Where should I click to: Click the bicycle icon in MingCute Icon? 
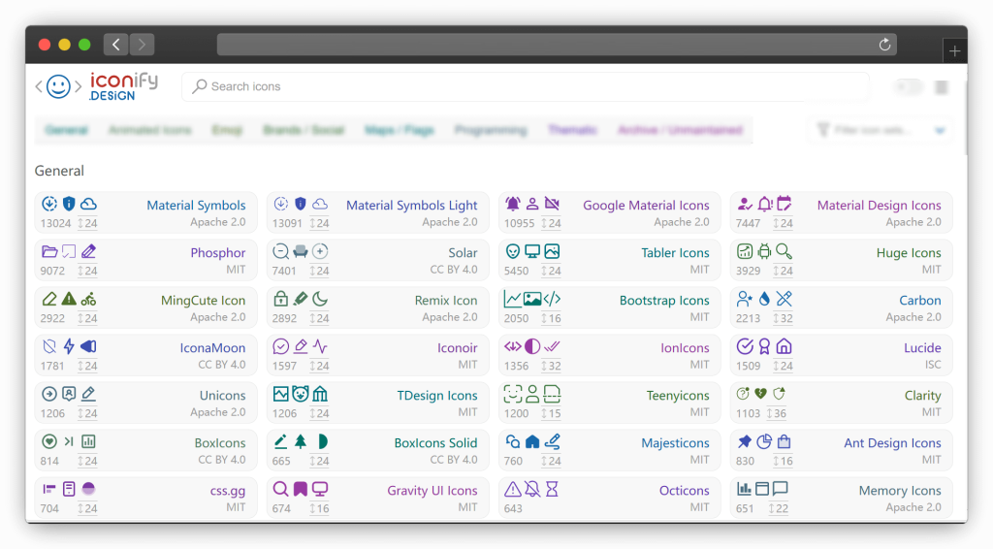pos(88,299)
